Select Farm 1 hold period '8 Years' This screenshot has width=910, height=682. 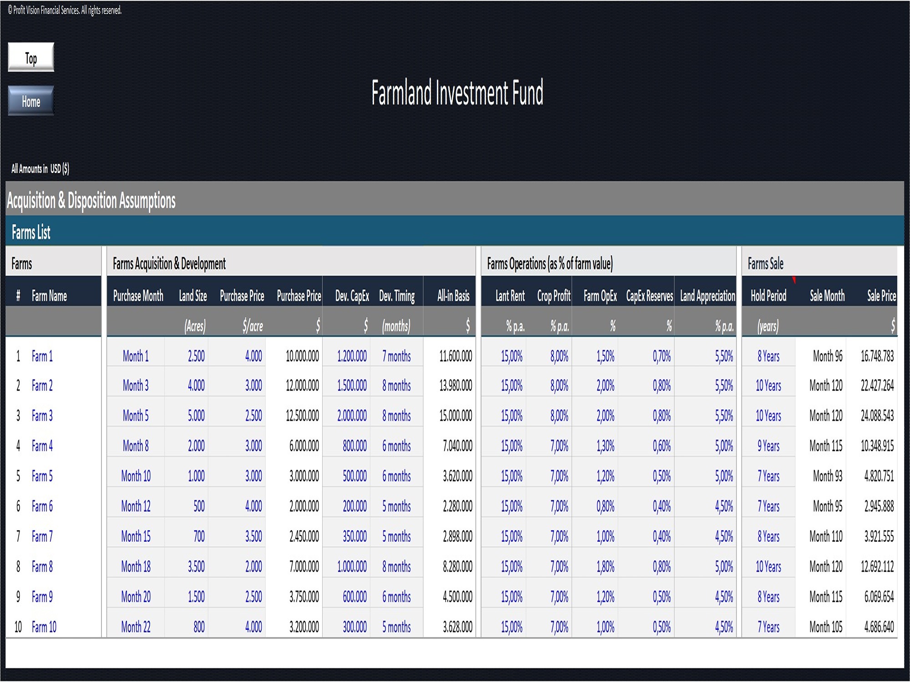pos(768,356)
